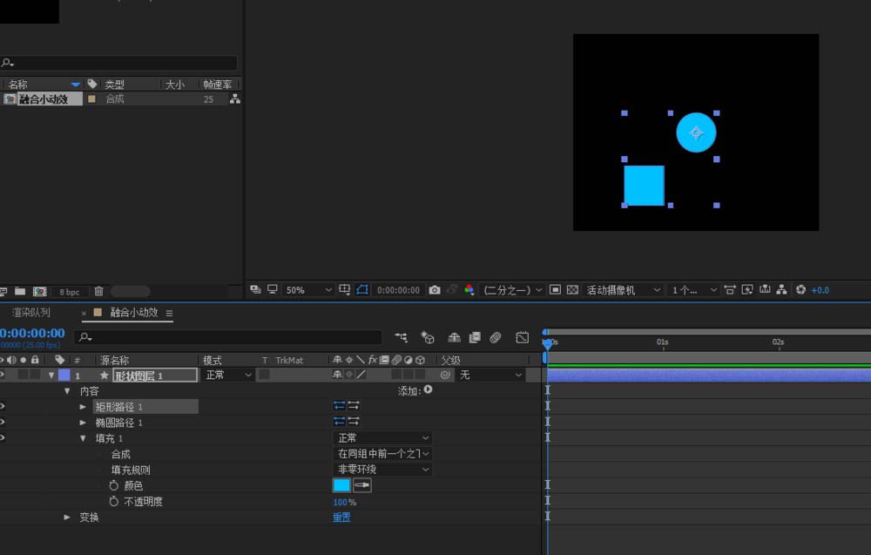Screen dimensions: 871x555
Task: Toggle mask and shape path visibility icon
Action: pos(362,290)
